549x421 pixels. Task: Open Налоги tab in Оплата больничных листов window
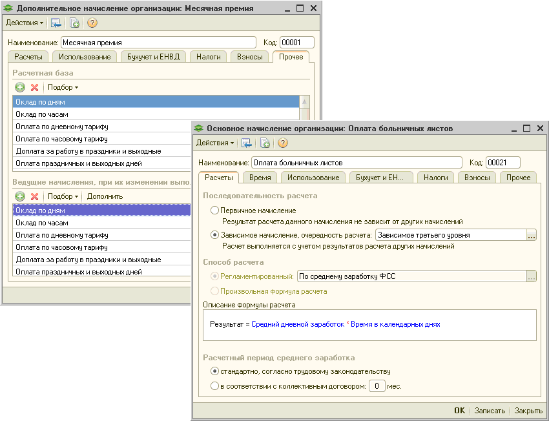tap(436, 178)
